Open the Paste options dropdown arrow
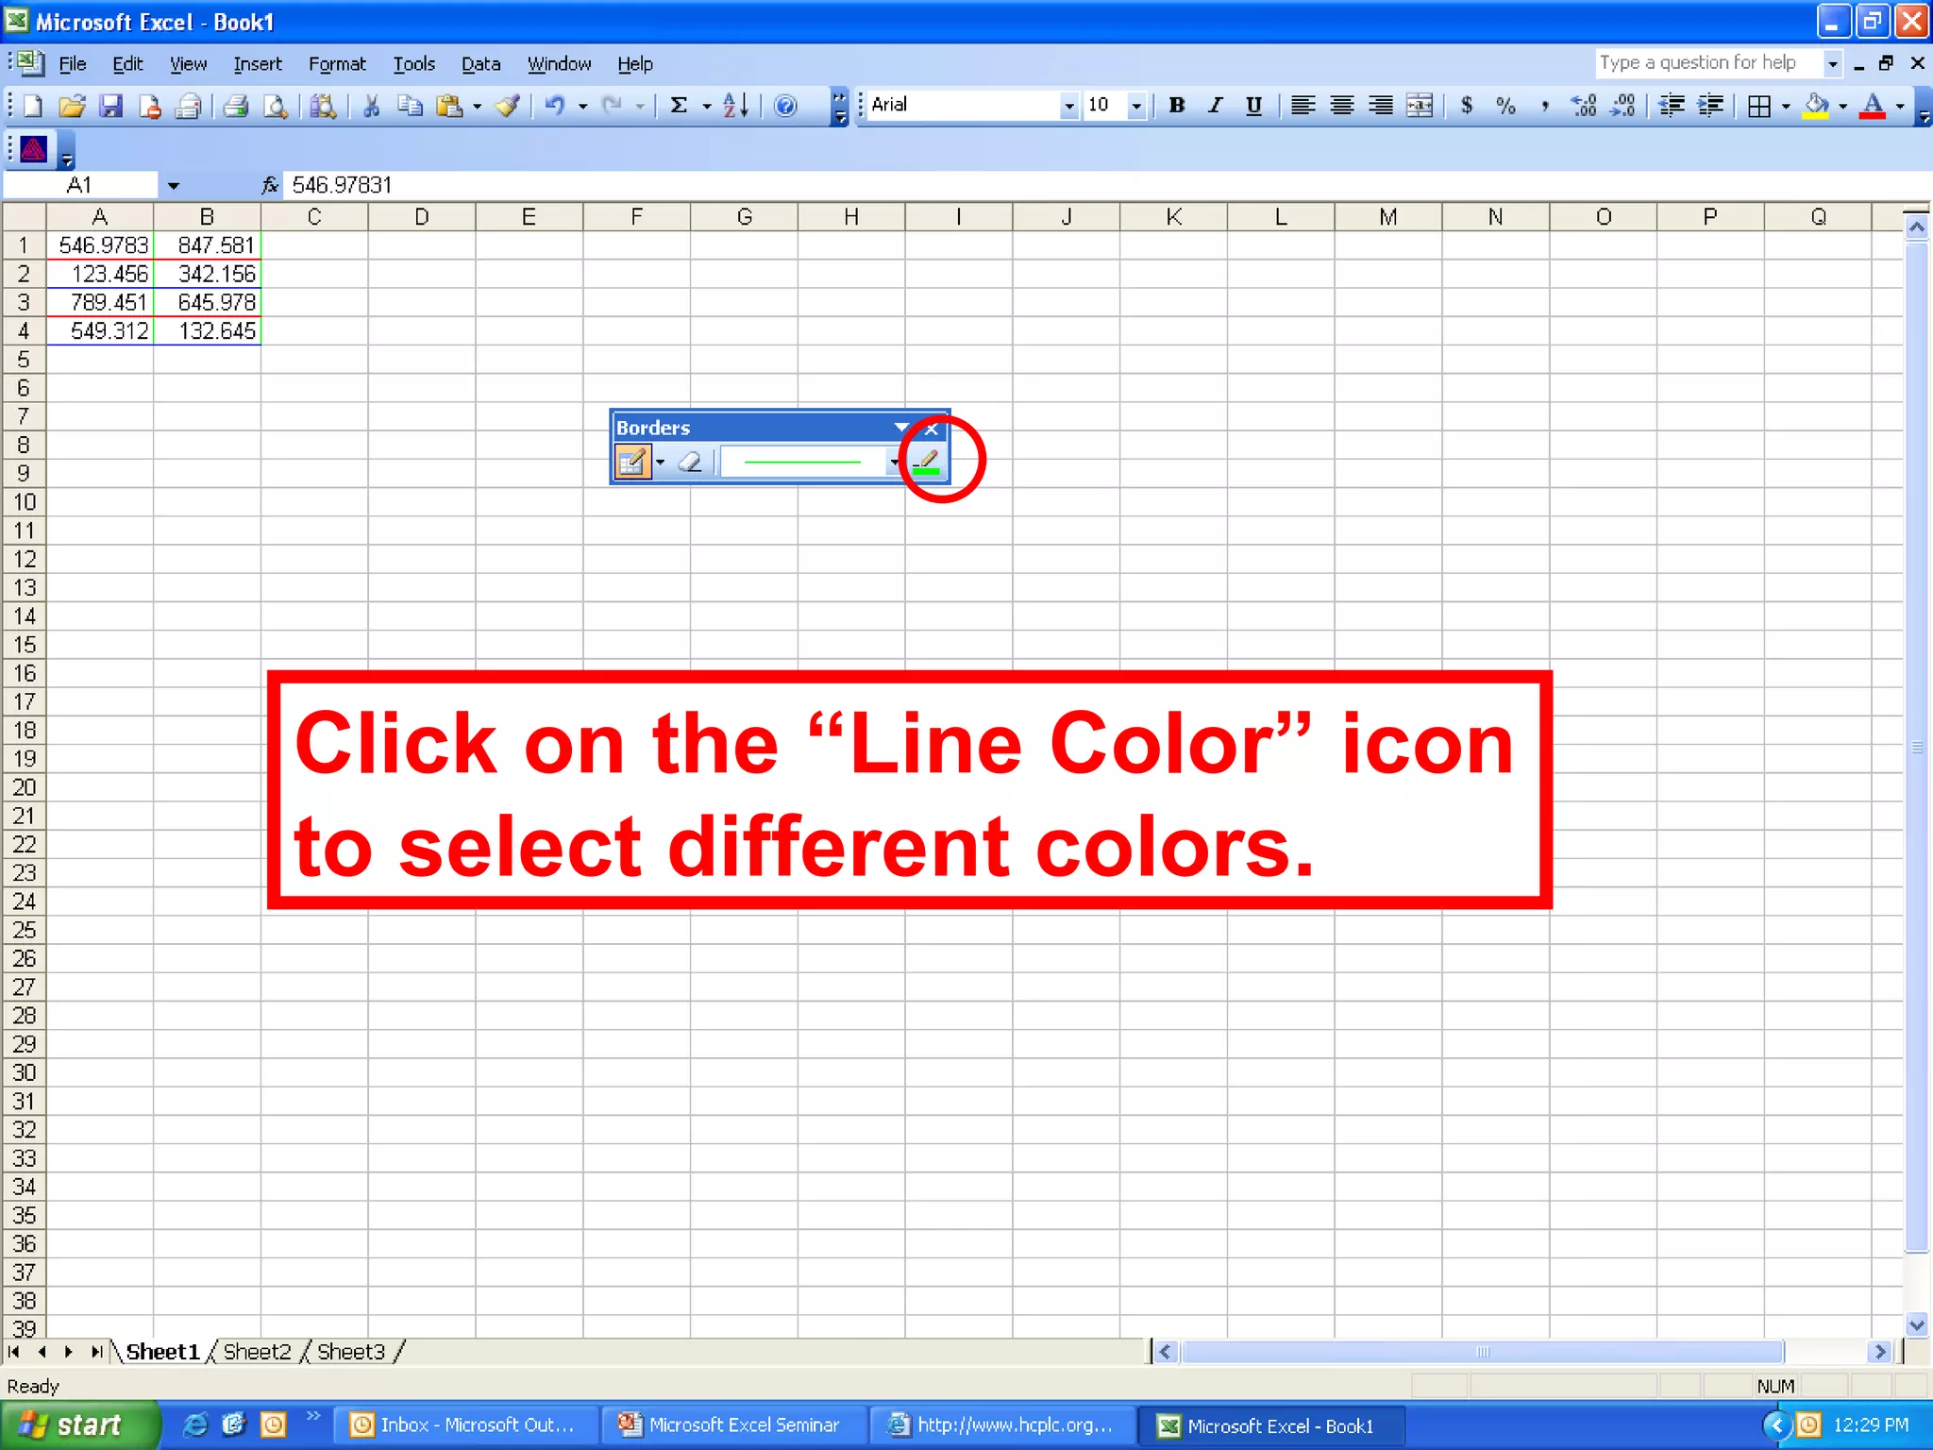Screen dimensions: 1933x1450 point(477,107)
